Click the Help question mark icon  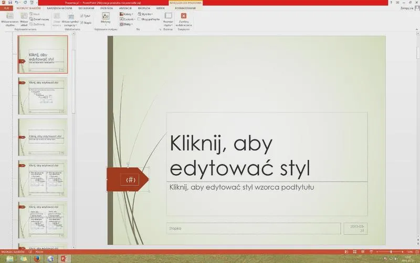(x=391, y=3)
